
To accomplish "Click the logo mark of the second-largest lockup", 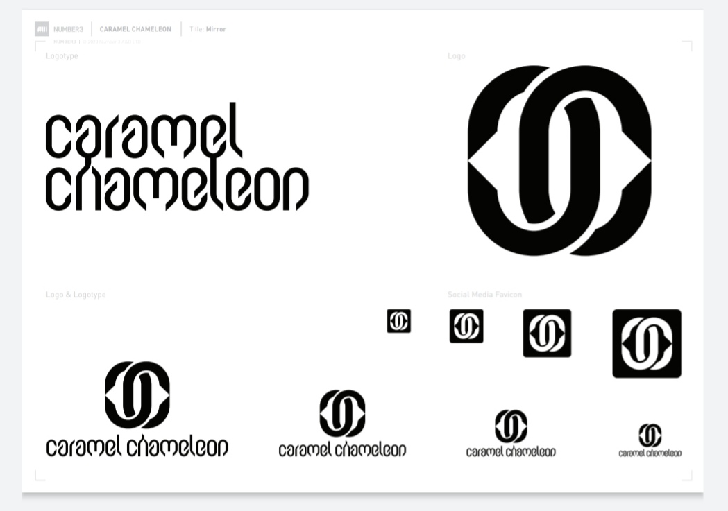I will (x=342, y=414).
